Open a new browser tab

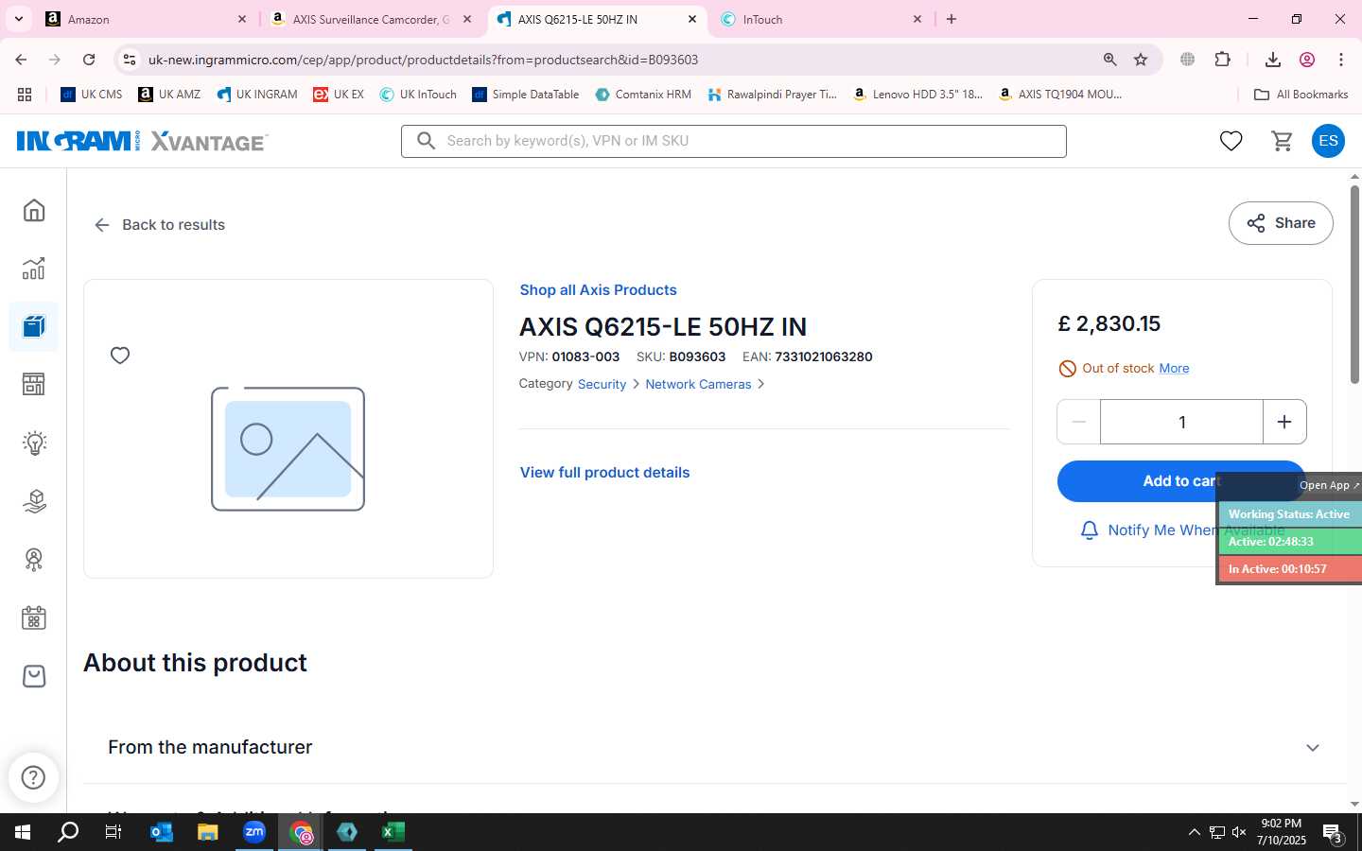(x=952, y=19)
